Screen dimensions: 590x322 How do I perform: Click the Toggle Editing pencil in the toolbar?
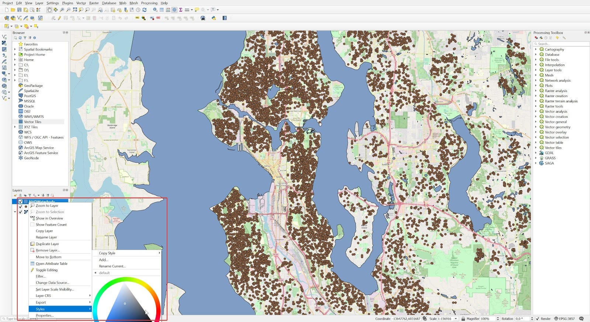[x=59, y=18]
